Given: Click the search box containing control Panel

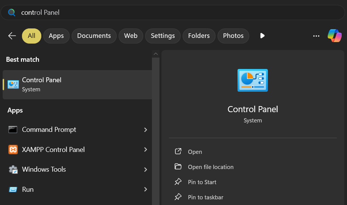Looking at the screenshot, I should pyautogui.click(x=173, y=13).
